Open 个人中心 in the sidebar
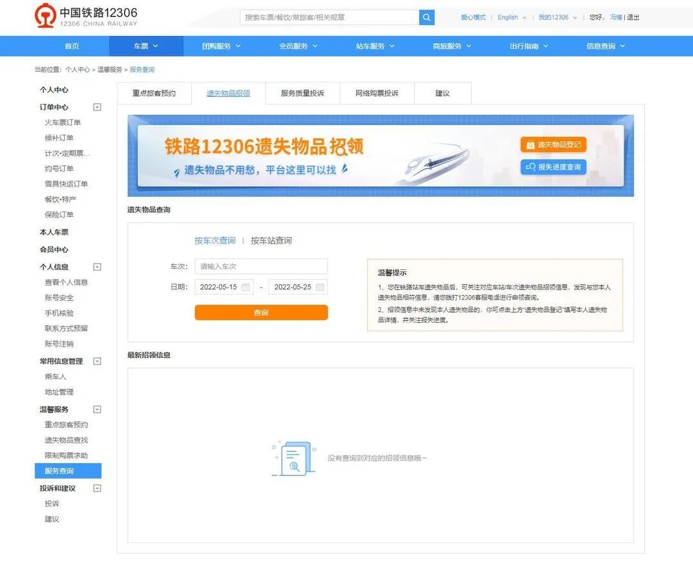The height and width of the screenshot is (562, 693). [x=54, y=90]
